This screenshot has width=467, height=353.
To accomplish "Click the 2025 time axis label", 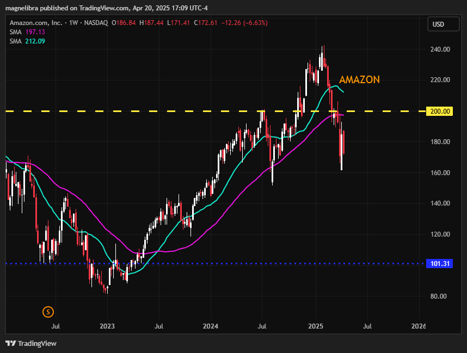I will (x=316, y=326).
